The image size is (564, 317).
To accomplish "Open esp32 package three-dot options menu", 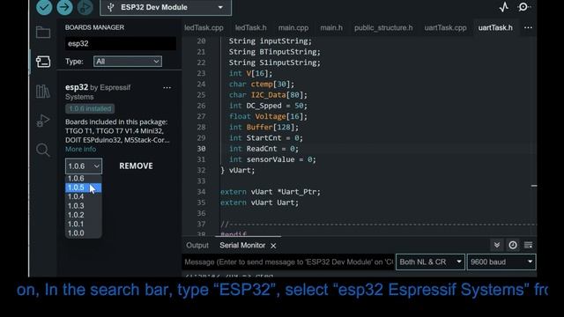I will [x=167, y=88].
